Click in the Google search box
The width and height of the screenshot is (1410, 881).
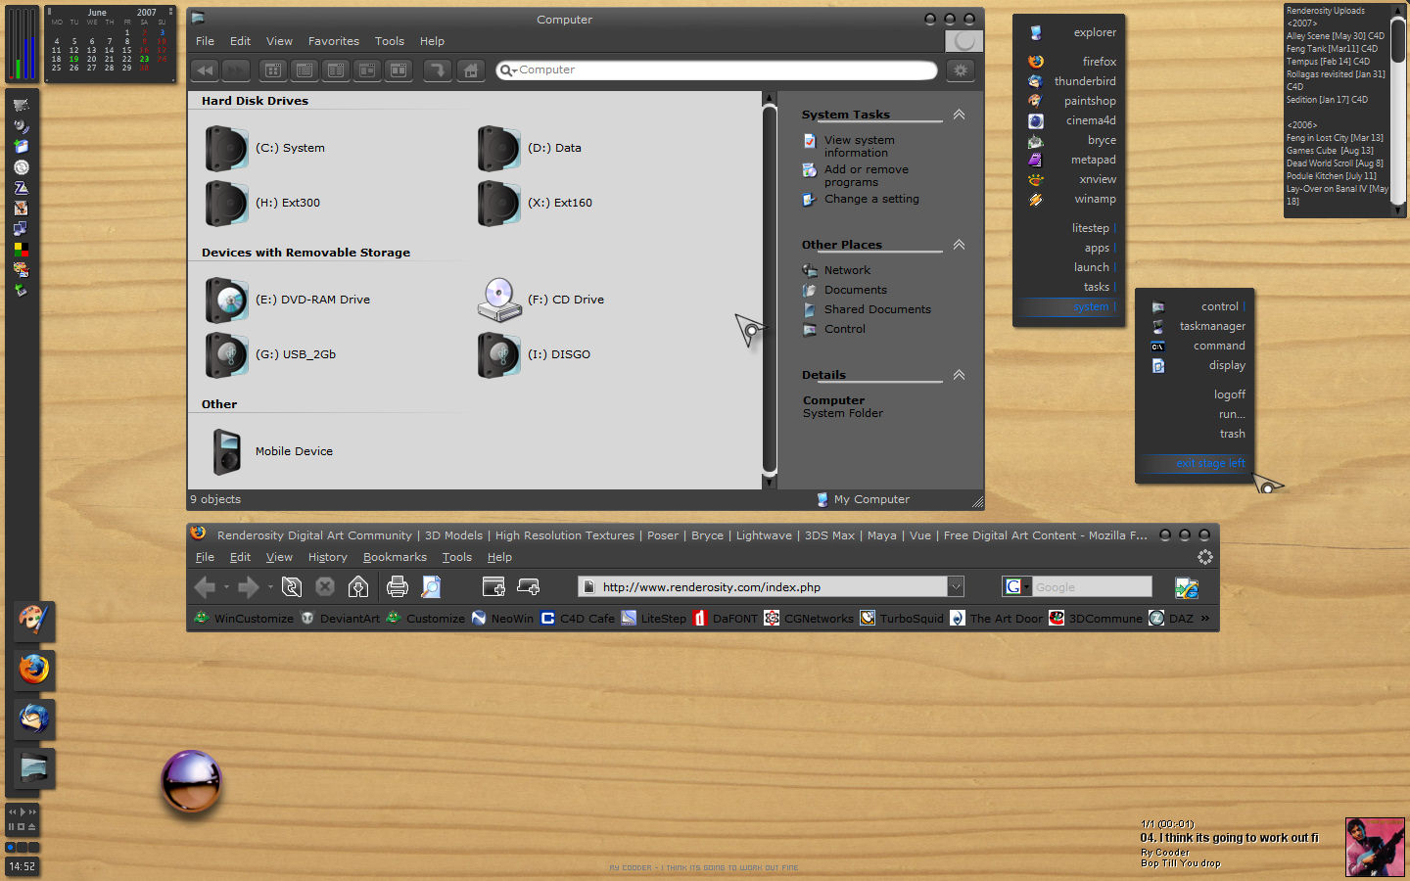click(1090, 586)
